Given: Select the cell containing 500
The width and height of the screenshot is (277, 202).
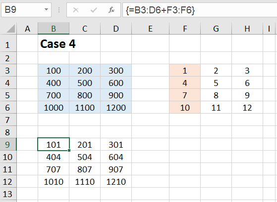Looking at the screenshot, I should (x=85, y=83).
